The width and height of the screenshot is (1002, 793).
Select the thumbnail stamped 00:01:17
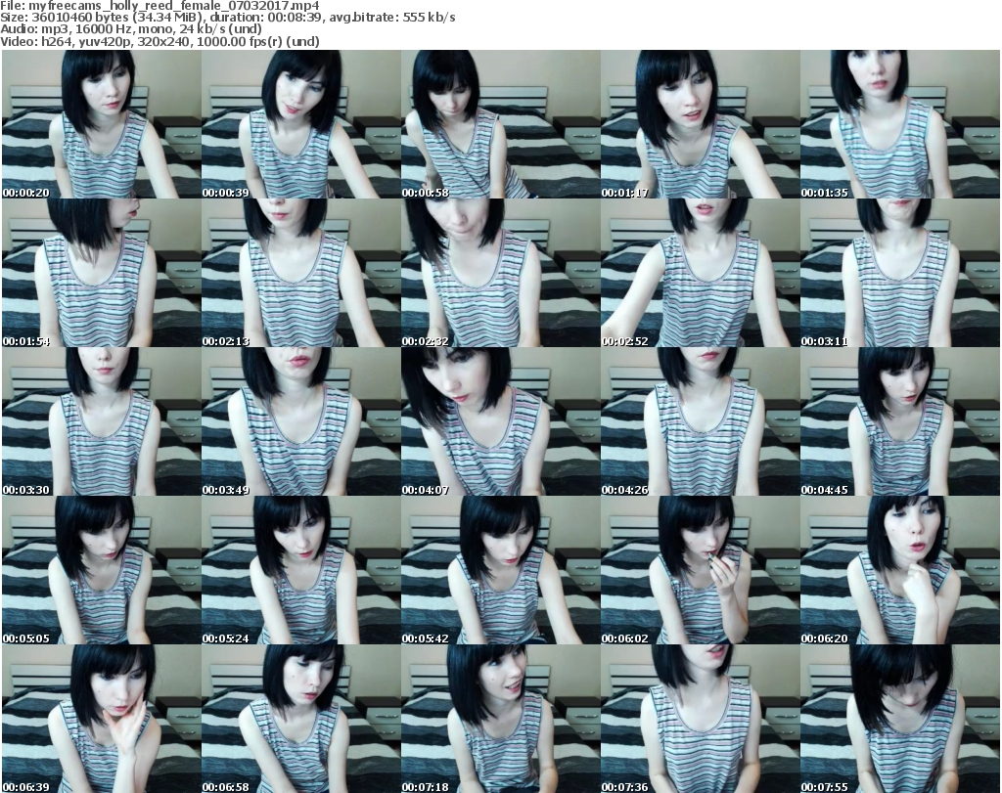pos(701,124)
